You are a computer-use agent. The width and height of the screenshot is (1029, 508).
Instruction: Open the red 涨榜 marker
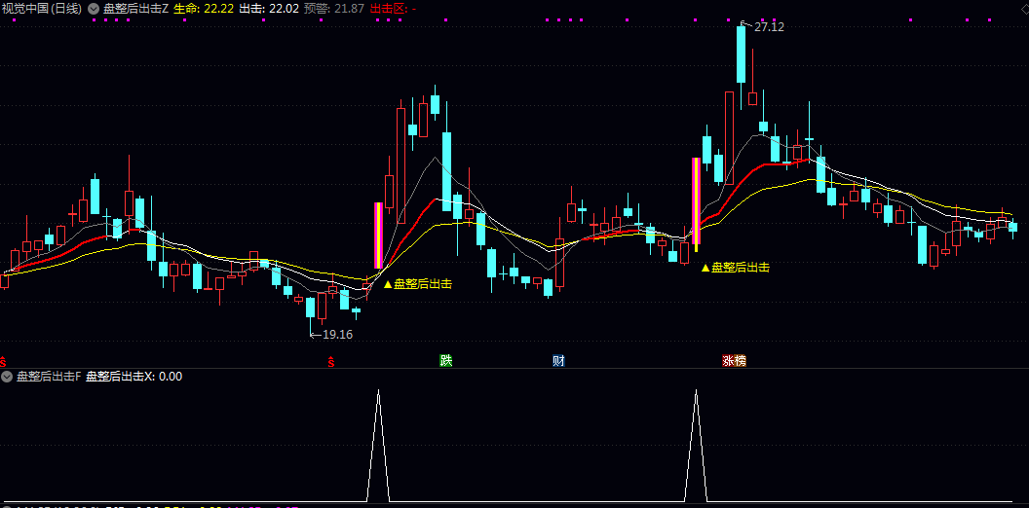pos(735,360)
